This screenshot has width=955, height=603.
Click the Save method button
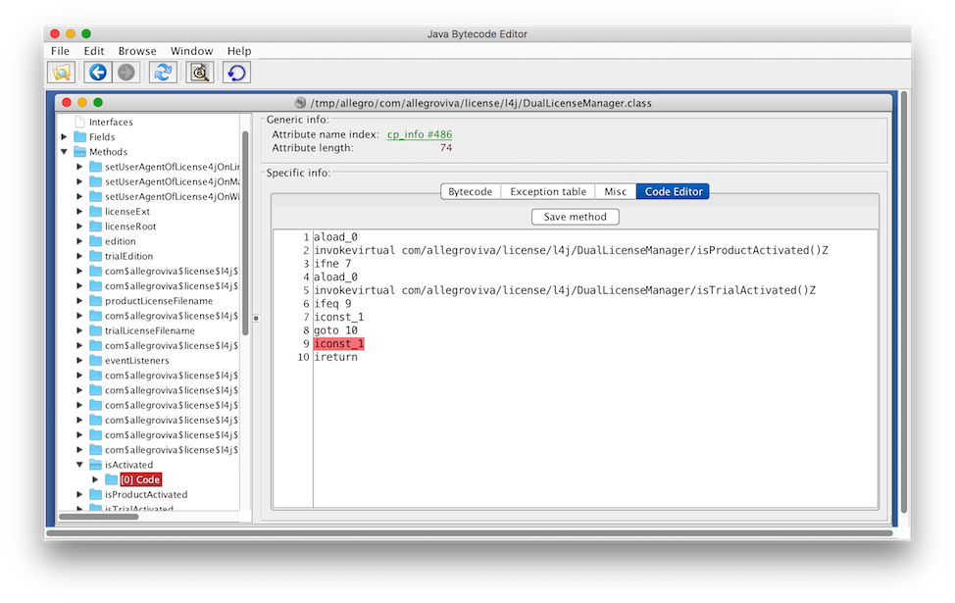575,217
